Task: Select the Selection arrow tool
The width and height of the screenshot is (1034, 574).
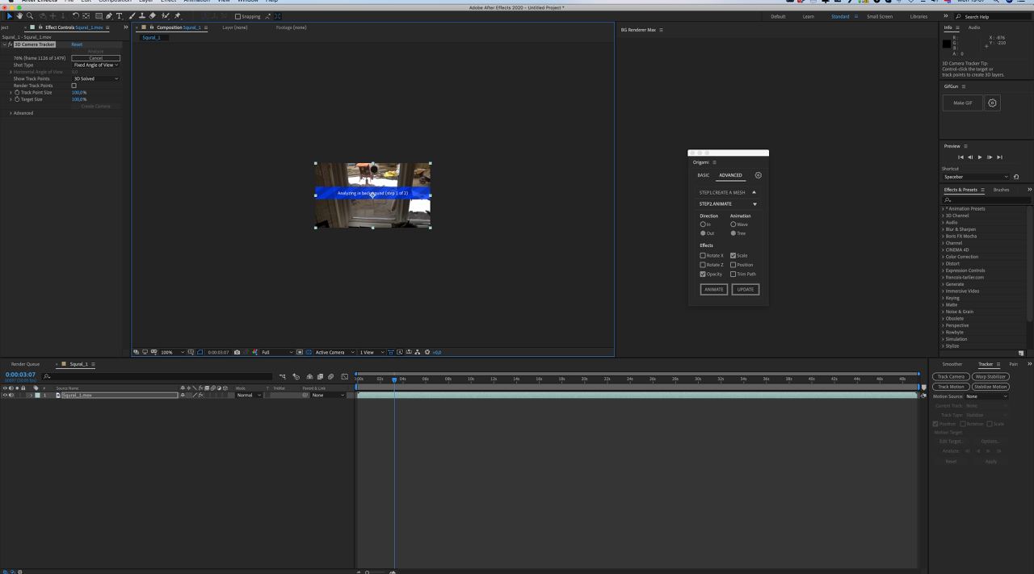Action: [9, 16]
